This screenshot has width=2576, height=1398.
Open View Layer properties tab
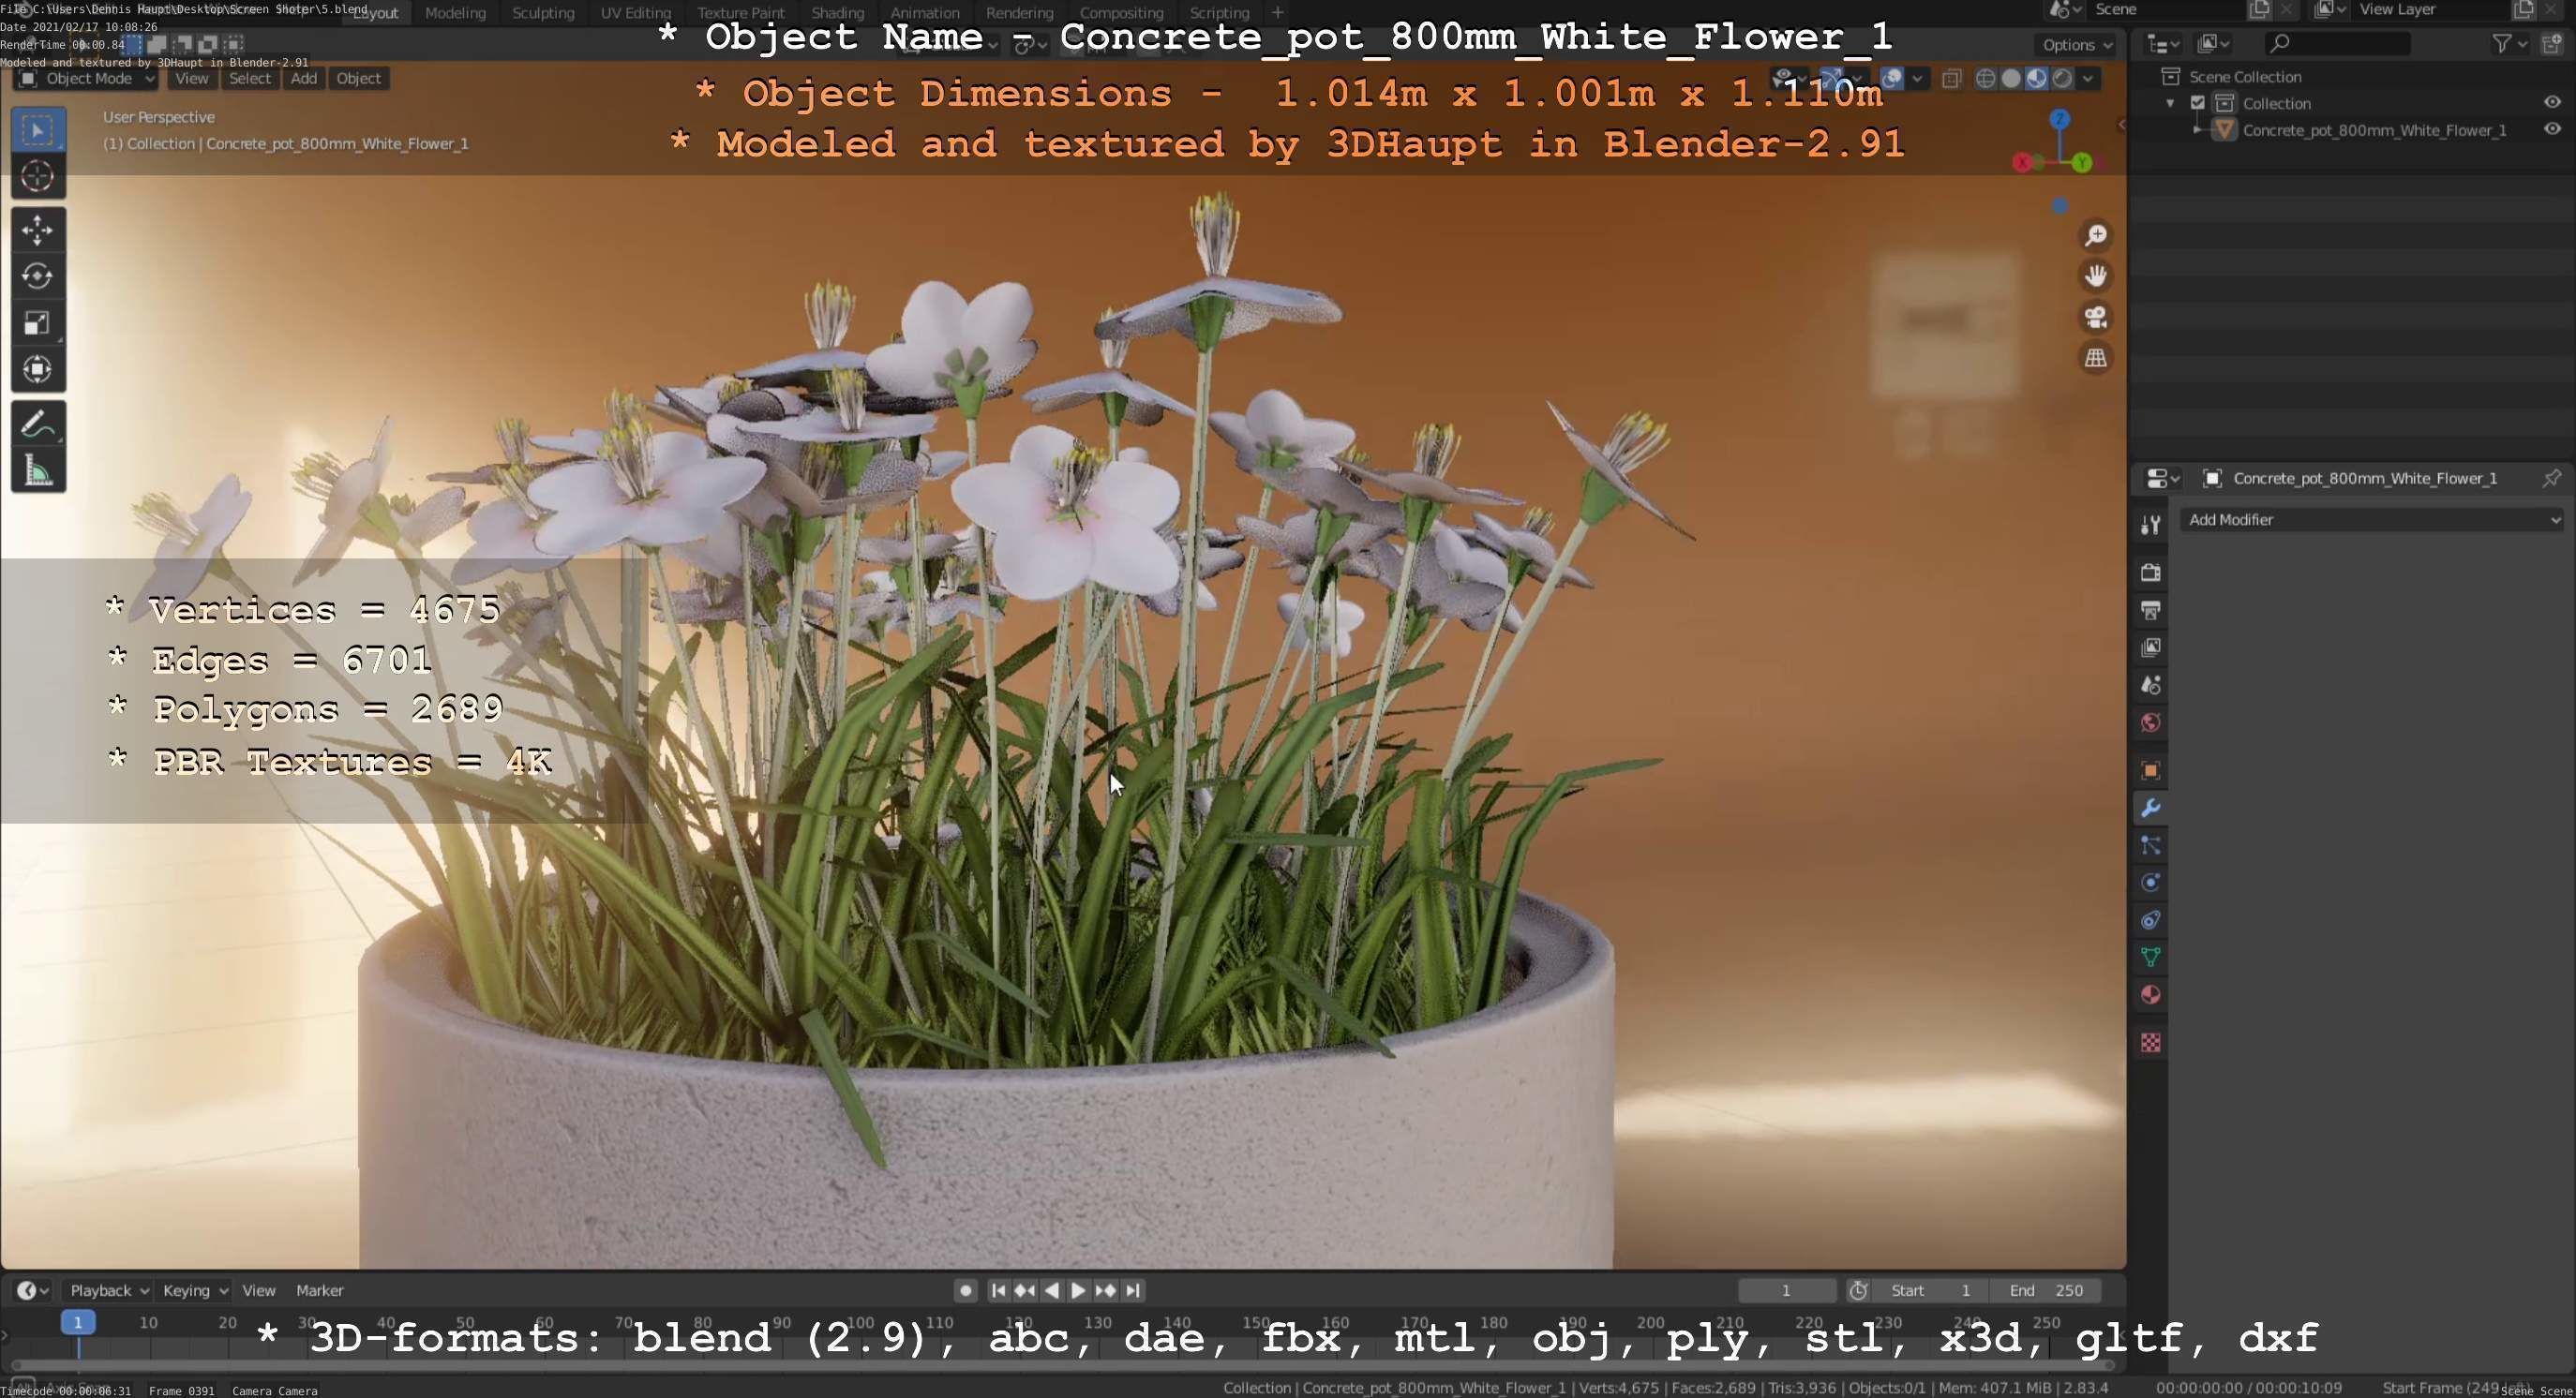(2151, 647)
